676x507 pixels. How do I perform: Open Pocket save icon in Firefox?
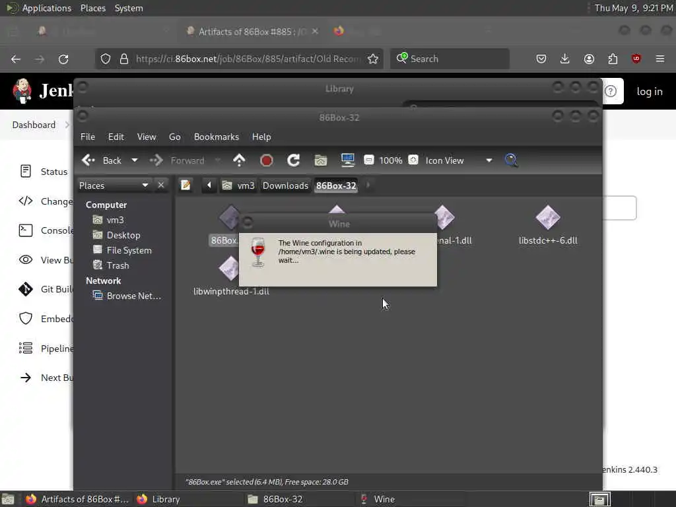click(x=541, y=59)
